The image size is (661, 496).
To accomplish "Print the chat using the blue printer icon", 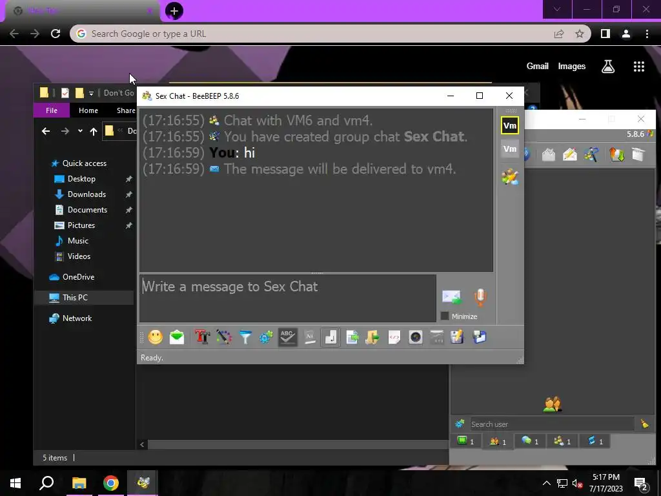I will [x=480, y=337].
